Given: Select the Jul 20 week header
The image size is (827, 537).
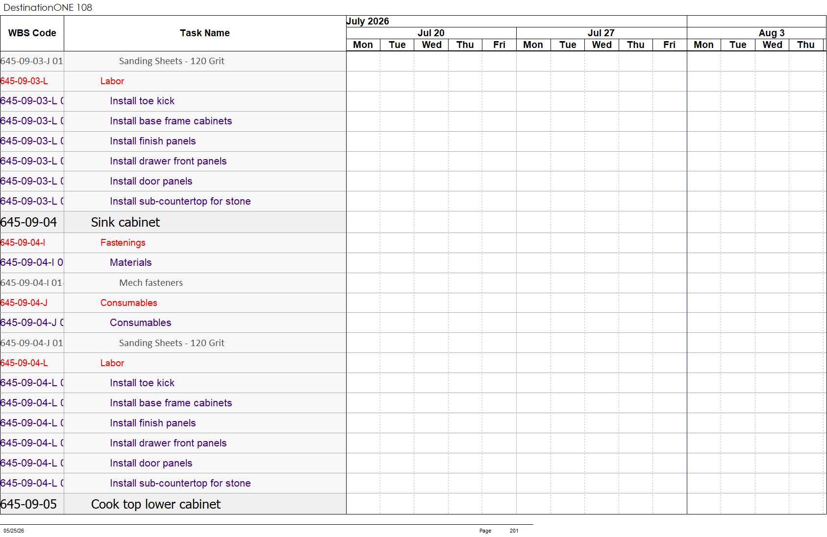Looking at the screenshot, I should (x=431, y=33).
